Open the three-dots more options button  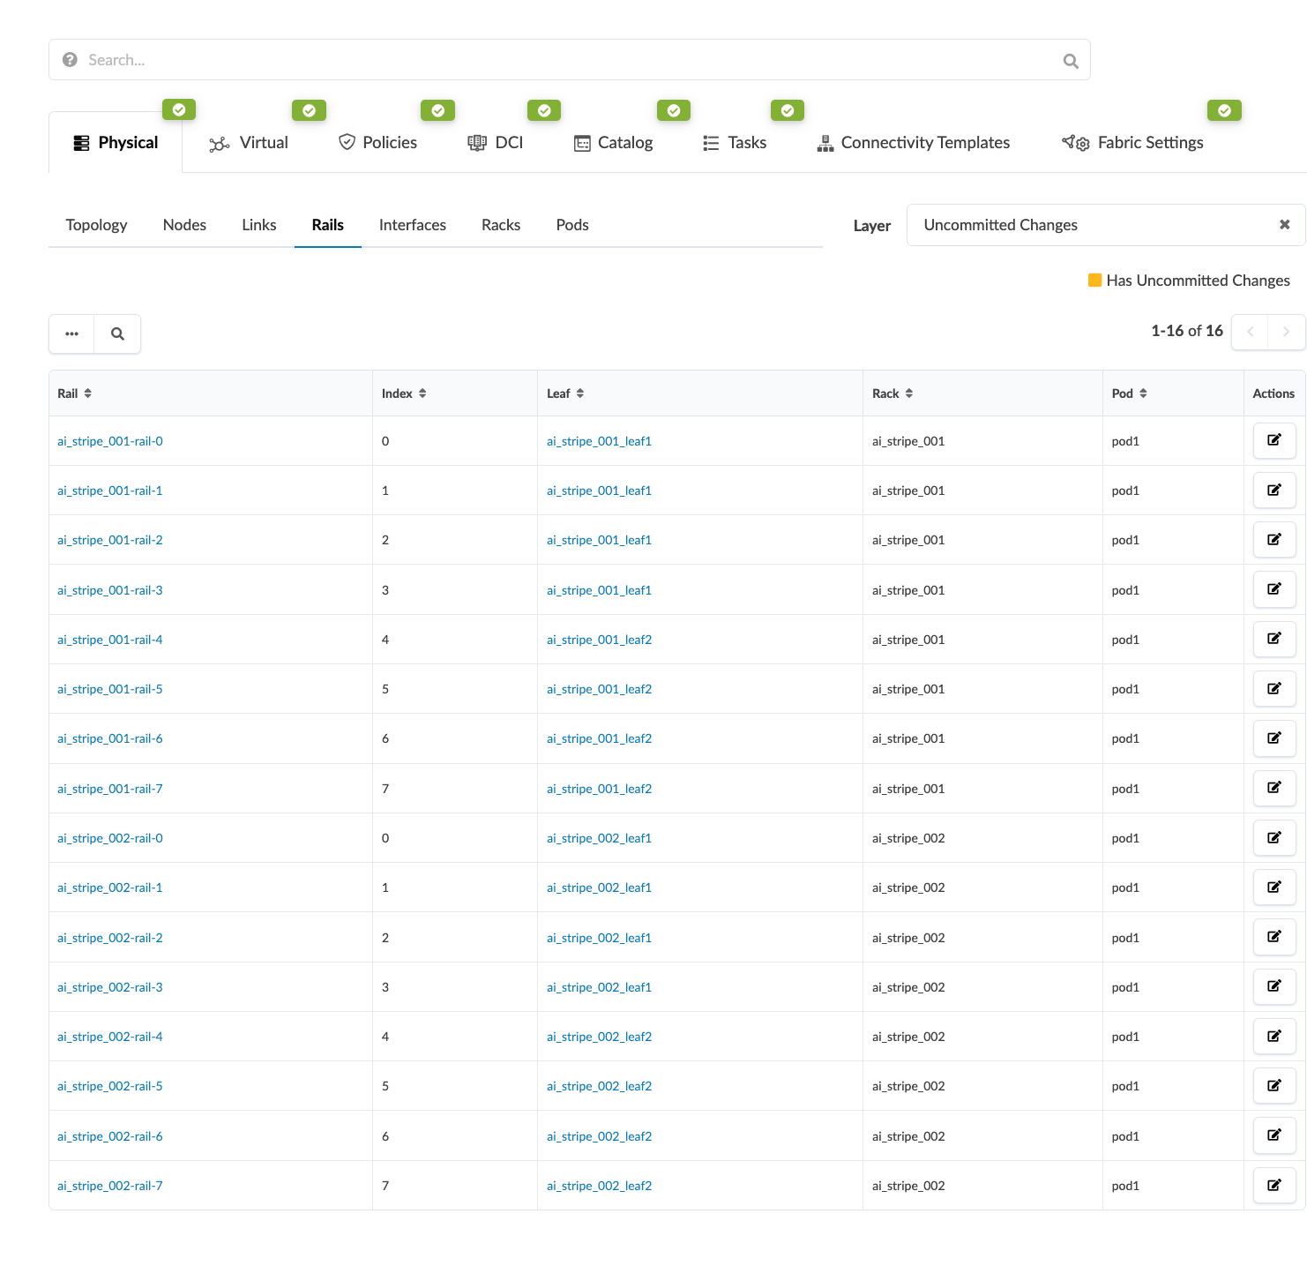(x=71, y=333)
